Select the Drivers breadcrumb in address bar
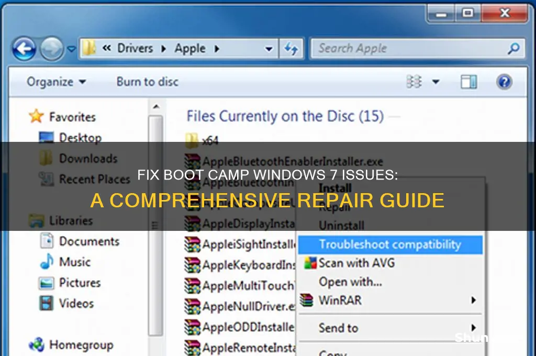The height and width of the screenshot is (356, 536). (x=135, y=48)
